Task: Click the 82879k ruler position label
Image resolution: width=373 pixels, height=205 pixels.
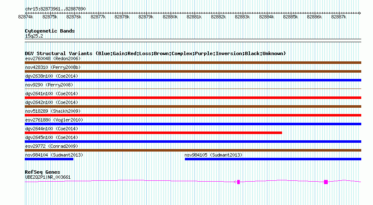Action: click(x=146, y=17)
